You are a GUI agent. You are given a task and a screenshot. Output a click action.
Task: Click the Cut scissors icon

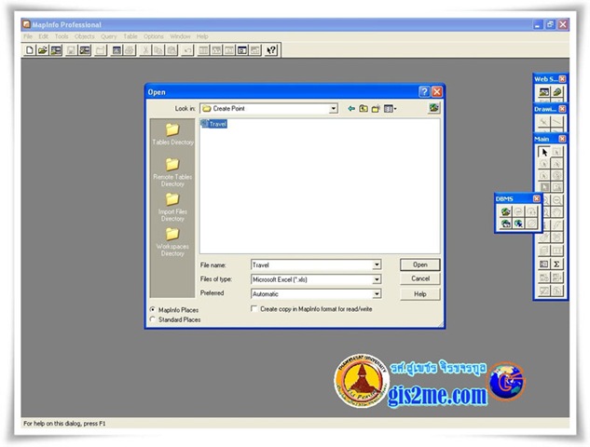coord(145,50)
